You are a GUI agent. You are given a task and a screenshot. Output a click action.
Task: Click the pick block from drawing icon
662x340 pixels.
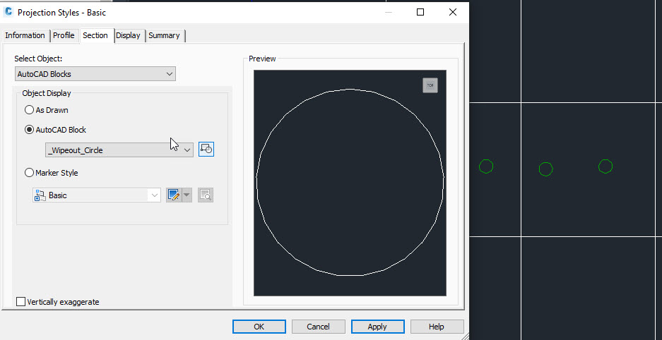(x=206, y=149)
